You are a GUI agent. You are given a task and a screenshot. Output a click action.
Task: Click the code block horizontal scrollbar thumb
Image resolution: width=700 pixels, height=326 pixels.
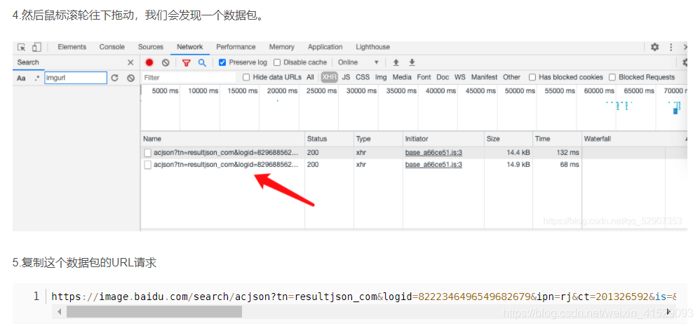(154, 312)
